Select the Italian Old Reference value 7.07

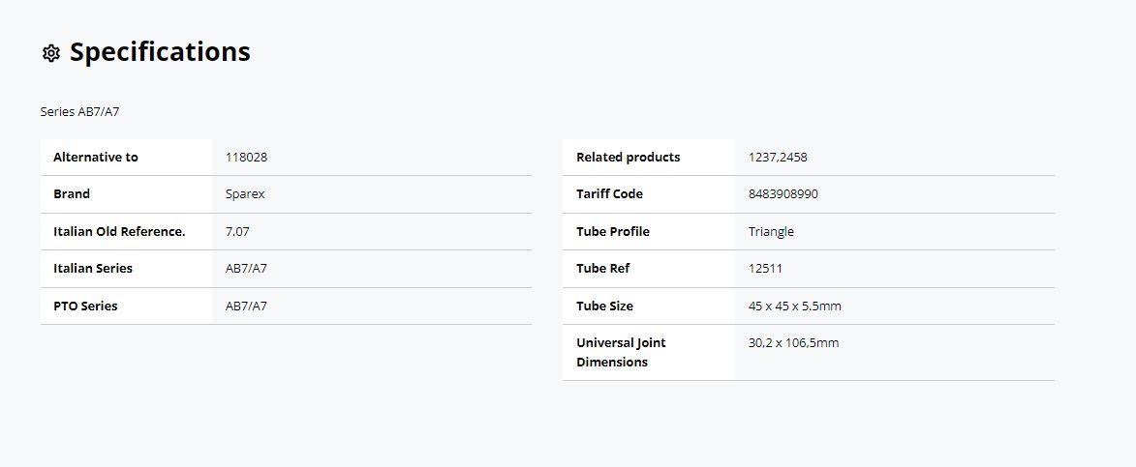coord(237,231)
